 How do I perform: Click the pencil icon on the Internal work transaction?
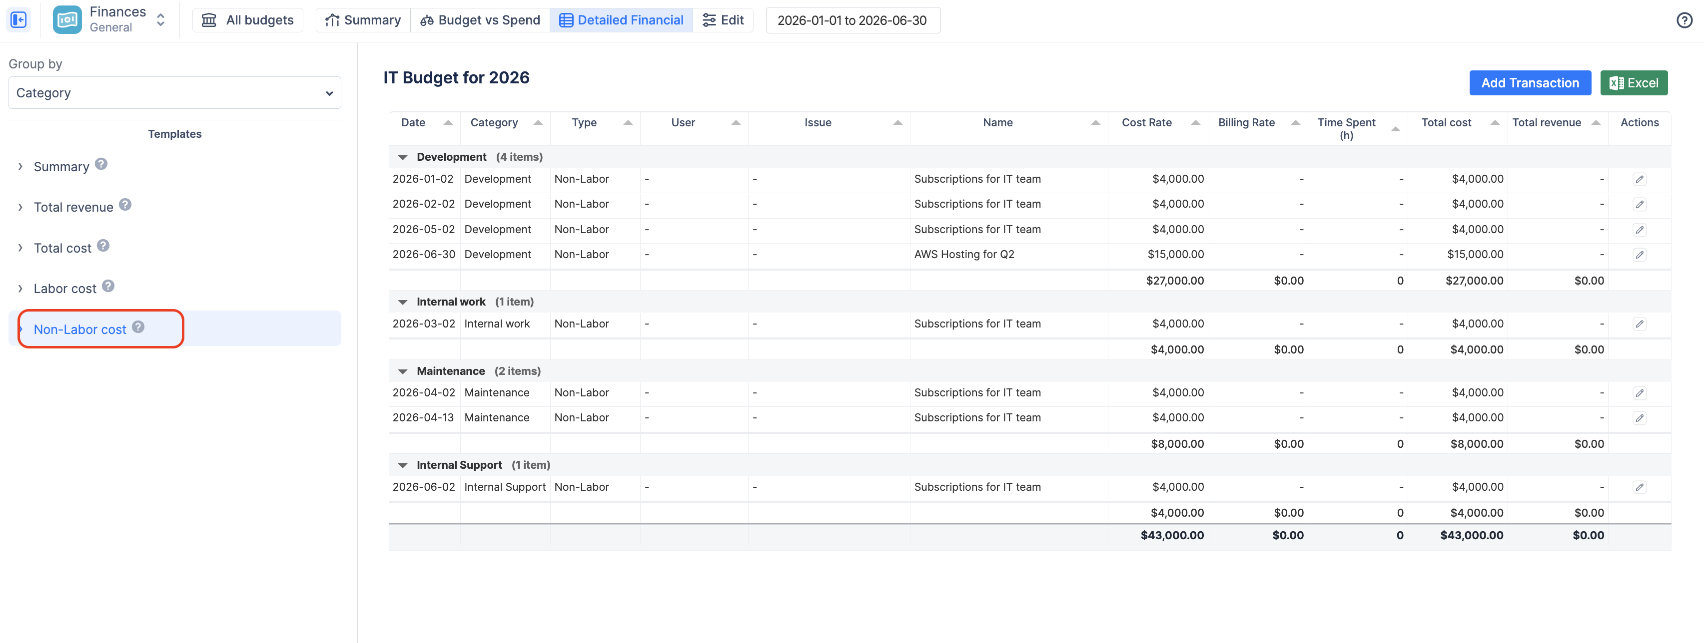[1640, 324]
